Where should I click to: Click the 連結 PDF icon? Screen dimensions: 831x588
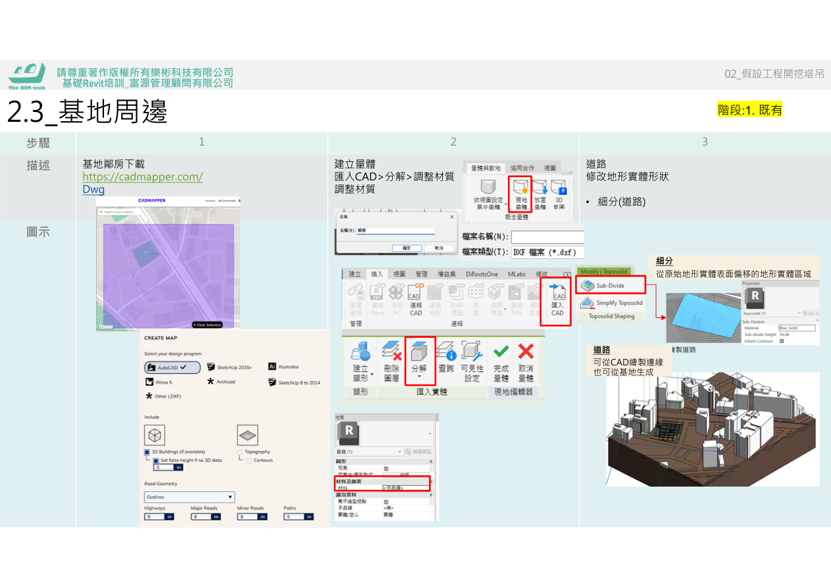pos(517,300)
